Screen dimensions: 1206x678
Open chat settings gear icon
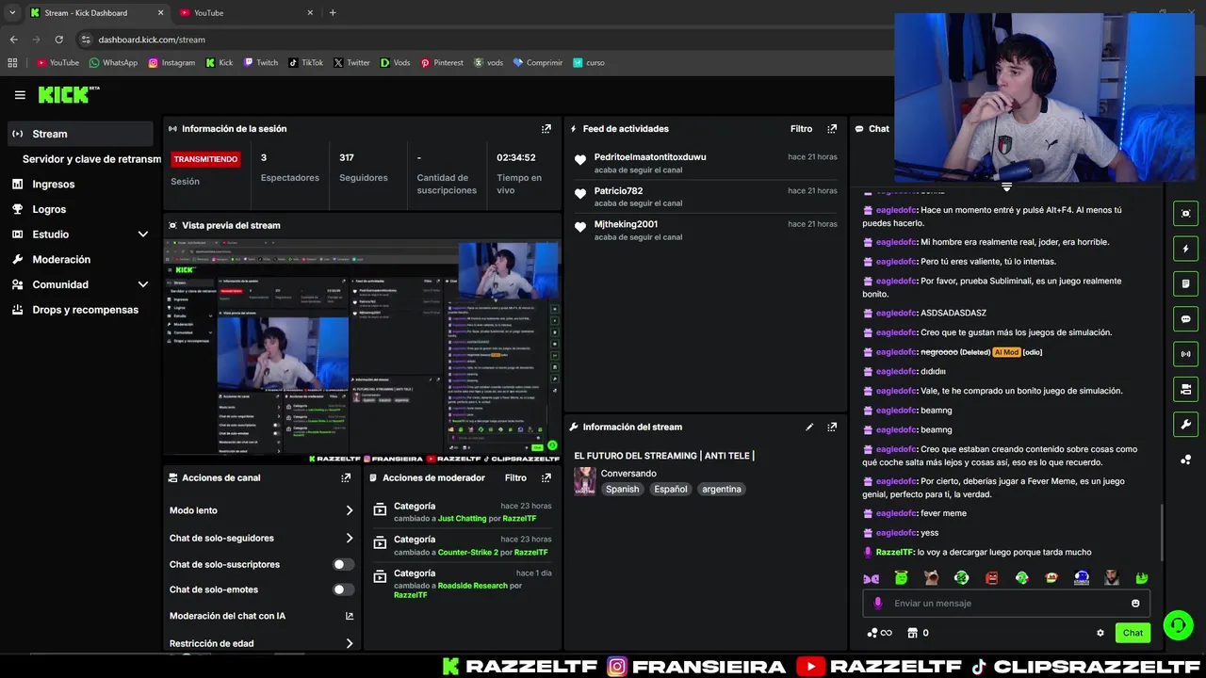coord(1100,633)
